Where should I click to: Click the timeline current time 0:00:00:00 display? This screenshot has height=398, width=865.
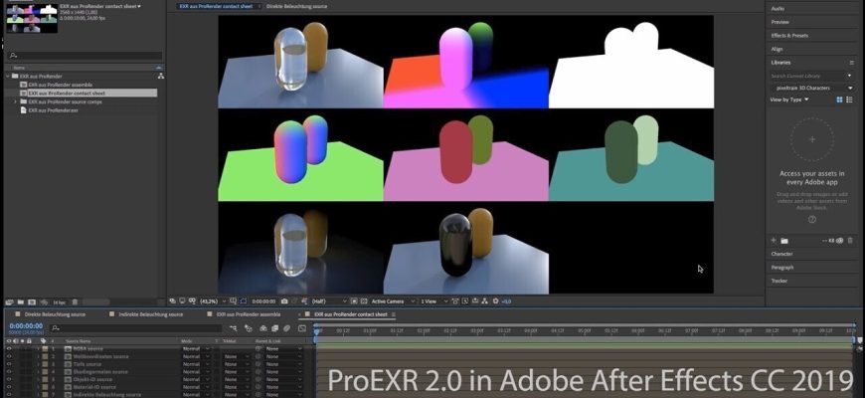pos(26,326)
